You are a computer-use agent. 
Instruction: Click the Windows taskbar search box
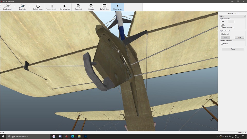point(28,136)
